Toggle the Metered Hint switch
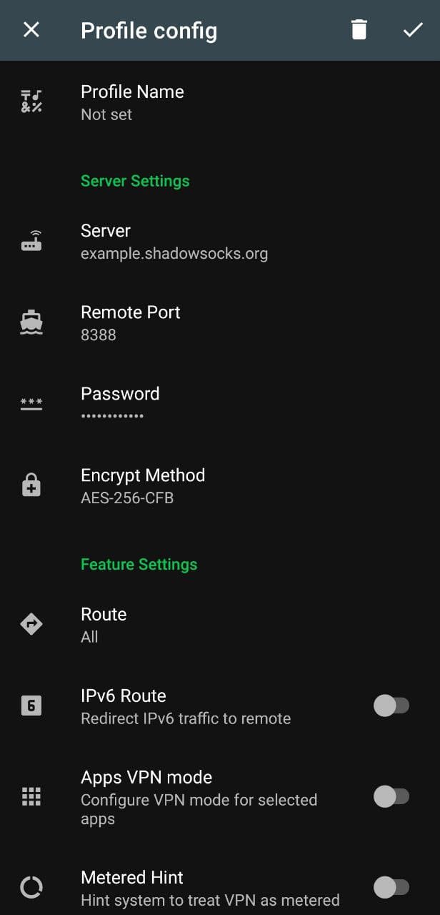440x915 pixels. 391,888
